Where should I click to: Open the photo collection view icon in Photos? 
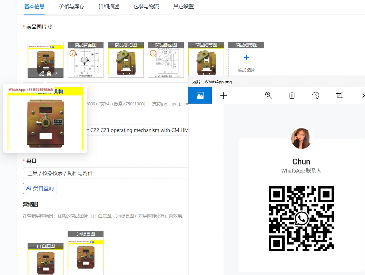click(200, 95)
